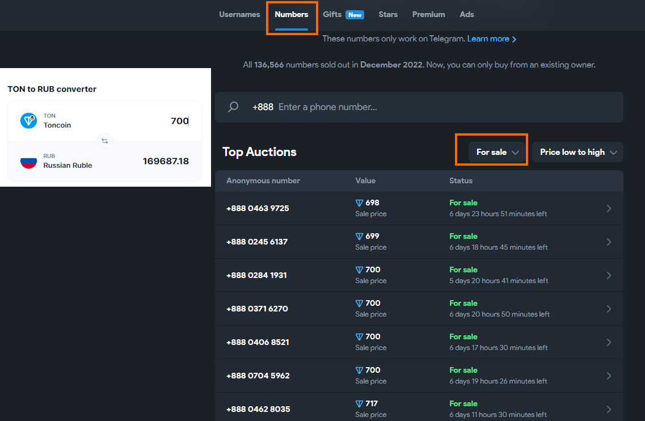Click the Toncoin logo in converter

[x=29, y=121]
